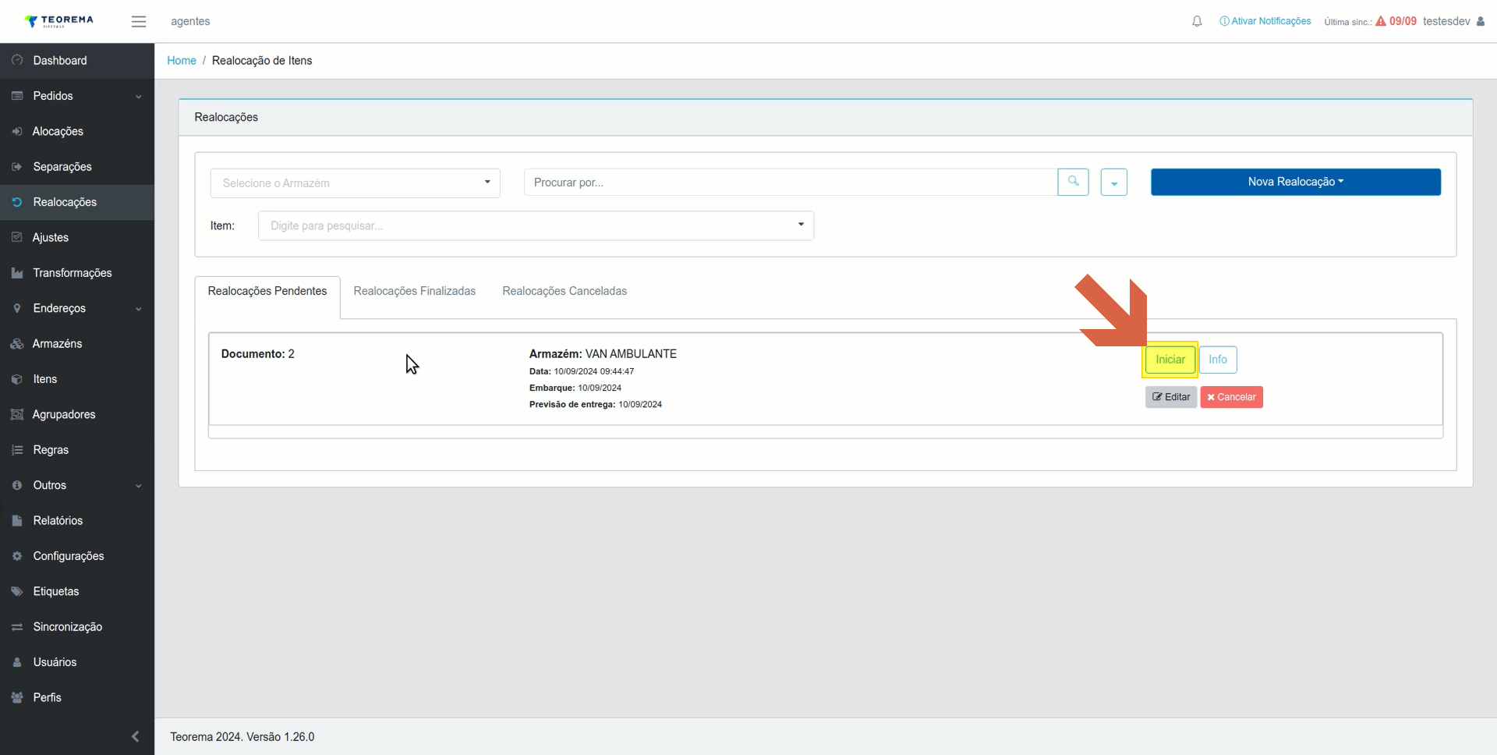
Task: Click the Configurações gear icon
Action: (x=17, y=556)
